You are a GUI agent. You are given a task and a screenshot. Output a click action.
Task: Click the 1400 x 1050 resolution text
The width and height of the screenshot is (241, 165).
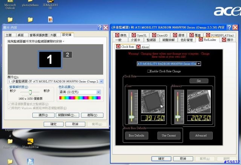(x=31, y=99)
